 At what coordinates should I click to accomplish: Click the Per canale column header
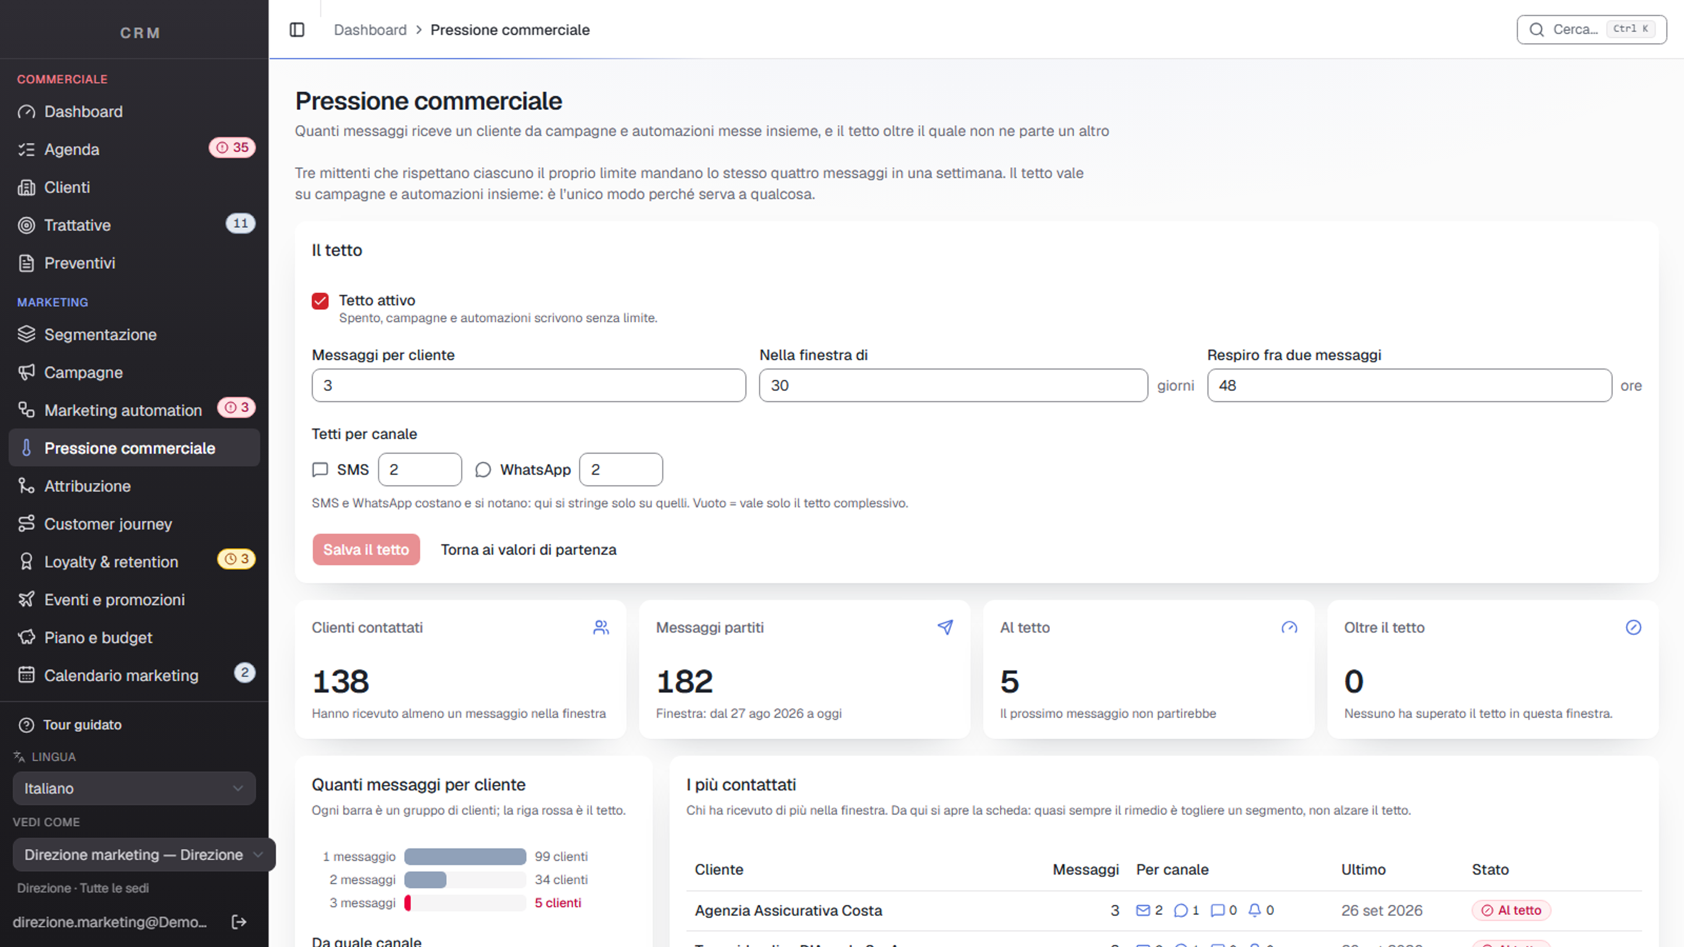1172,870
